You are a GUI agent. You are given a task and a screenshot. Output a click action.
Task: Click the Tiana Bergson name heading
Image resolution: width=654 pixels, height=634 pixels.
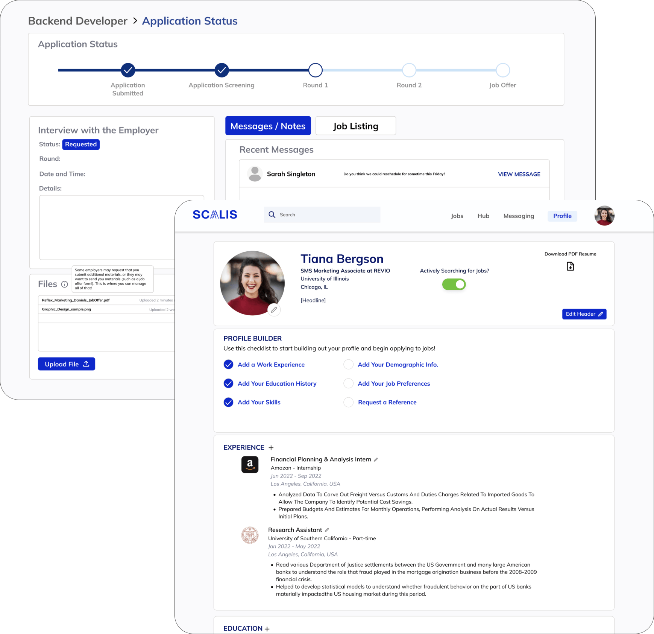point(342,259)
